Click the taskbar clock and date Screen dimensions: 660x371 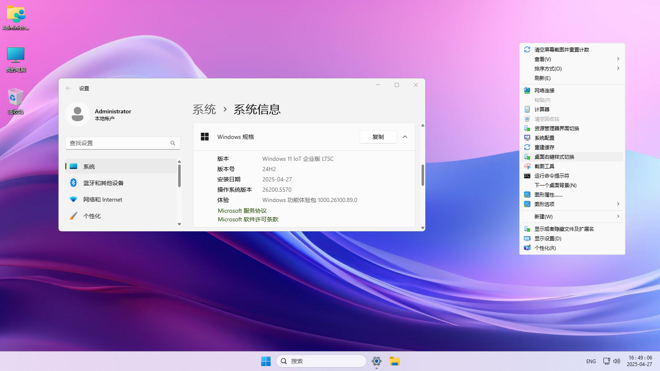point(640,361)
